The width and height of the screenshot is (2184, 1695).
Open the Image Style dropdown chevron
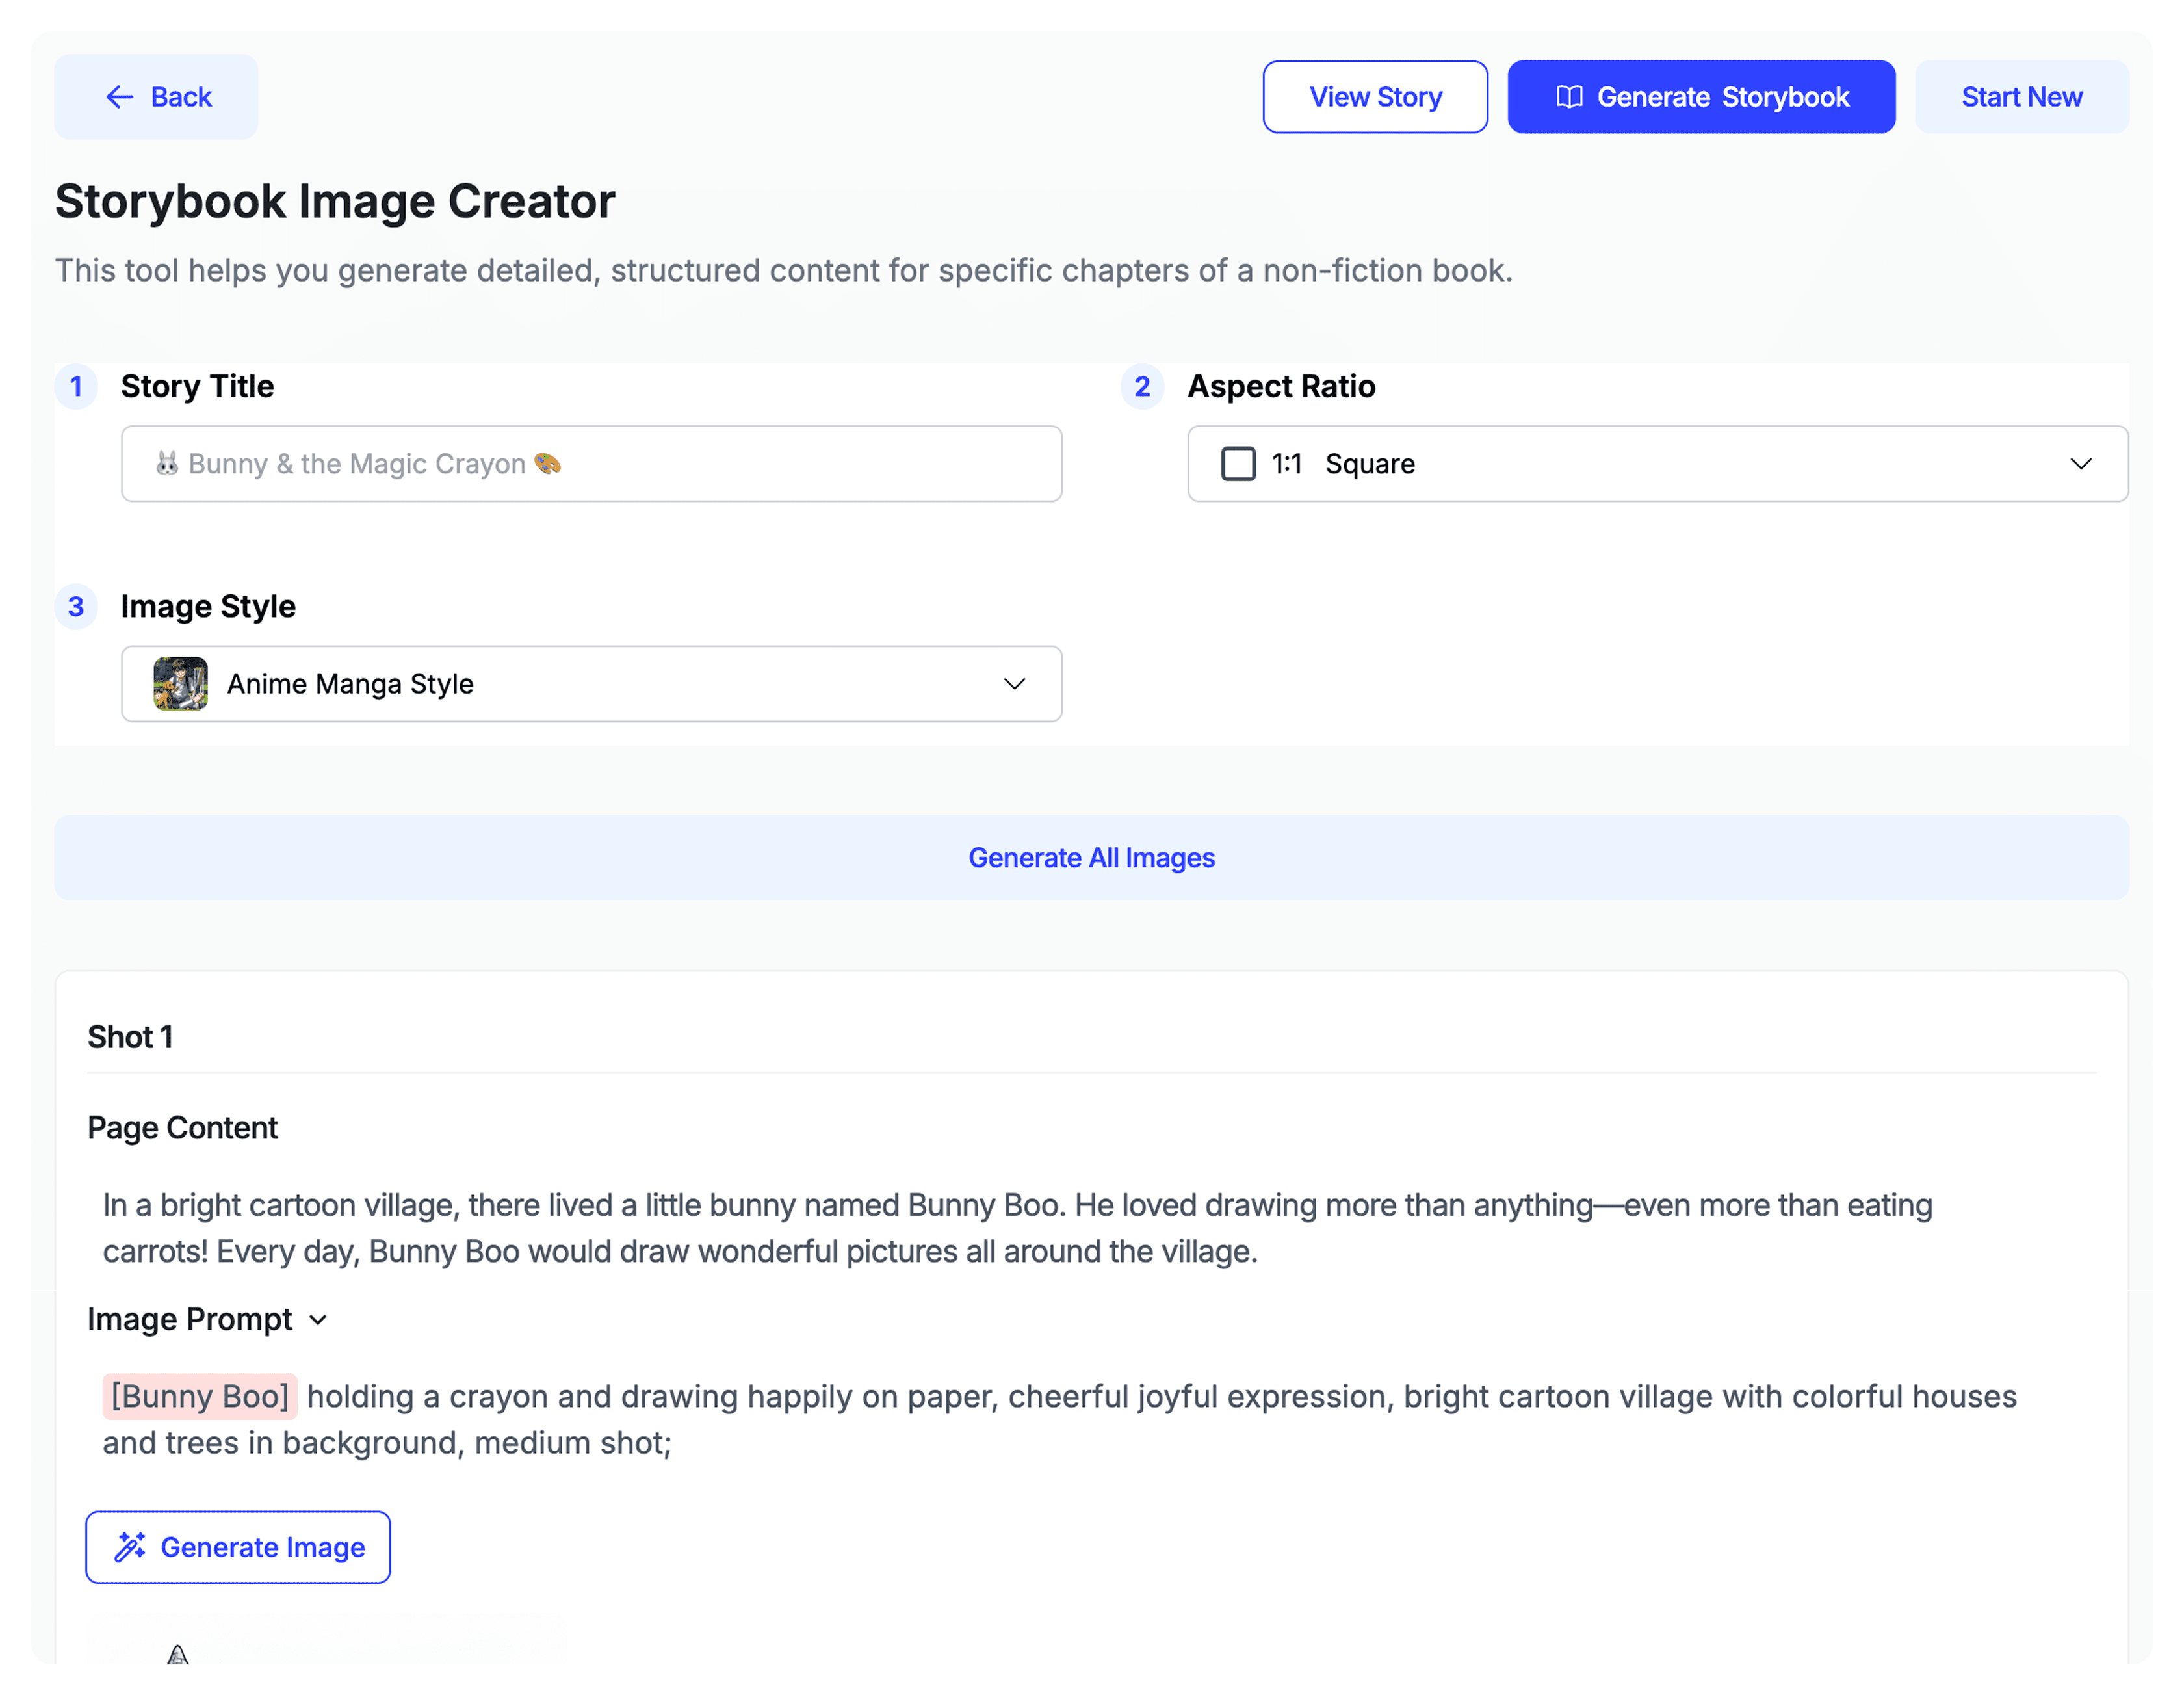tap(1014, 684)
